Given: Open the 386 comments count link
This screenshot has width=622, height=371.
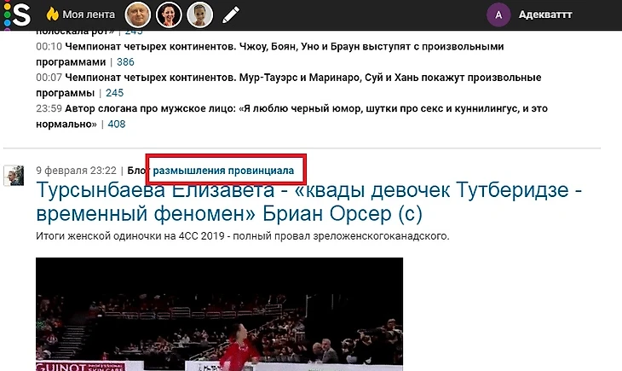Looking at the screenshot, I should point(125,62).
